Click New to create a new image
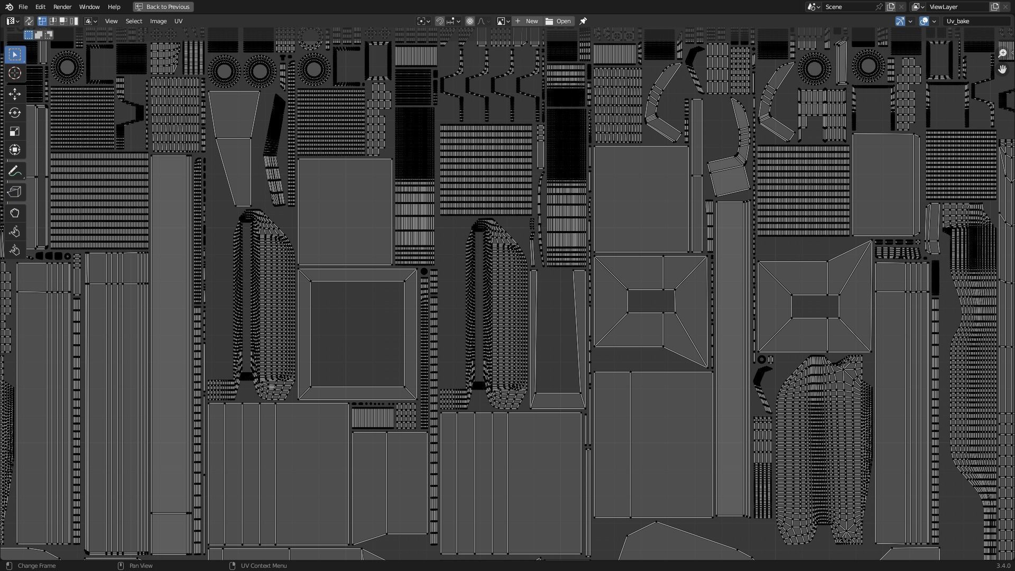Viewport: 1015px width, 571px height. tap(528, 21)
